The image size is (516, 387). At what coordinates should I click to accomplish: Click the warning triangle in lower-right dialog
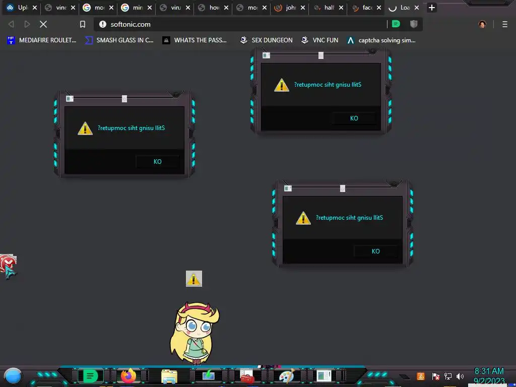coord(303,218)
